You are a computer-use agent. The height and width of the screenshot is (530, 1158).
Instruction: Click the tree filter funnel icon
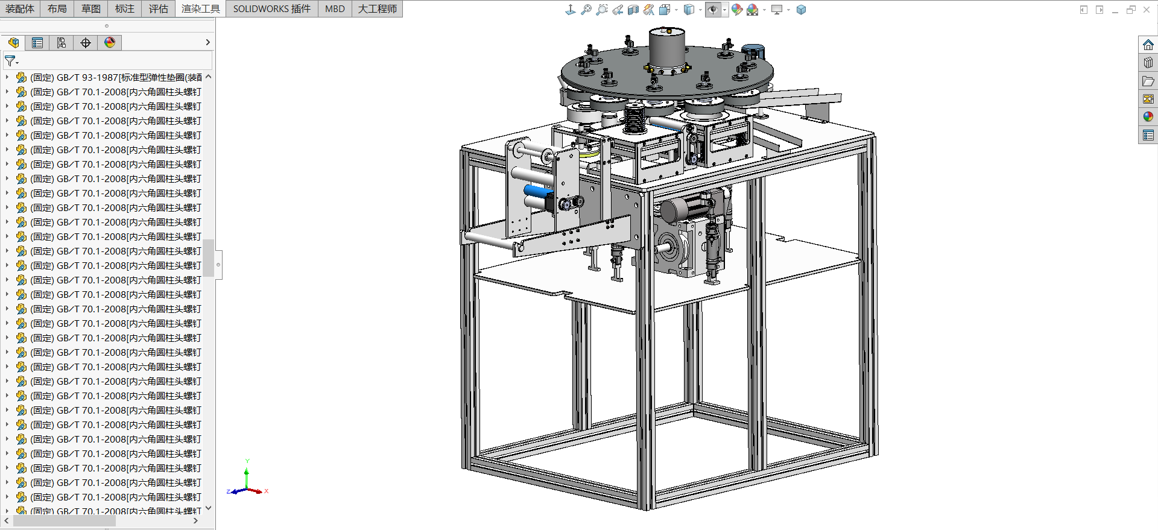tap(11, 62)
